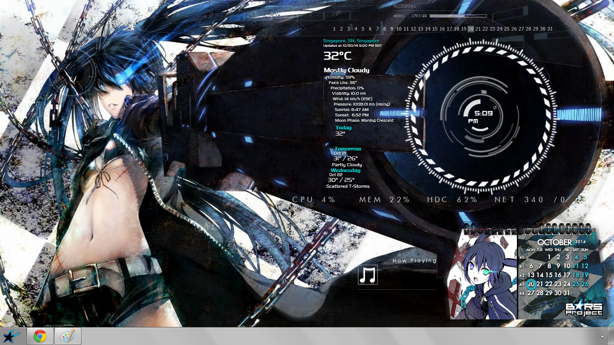Click the OCTOBER month heading on calendar
This screenshot has height=345, width=614.
554,243
